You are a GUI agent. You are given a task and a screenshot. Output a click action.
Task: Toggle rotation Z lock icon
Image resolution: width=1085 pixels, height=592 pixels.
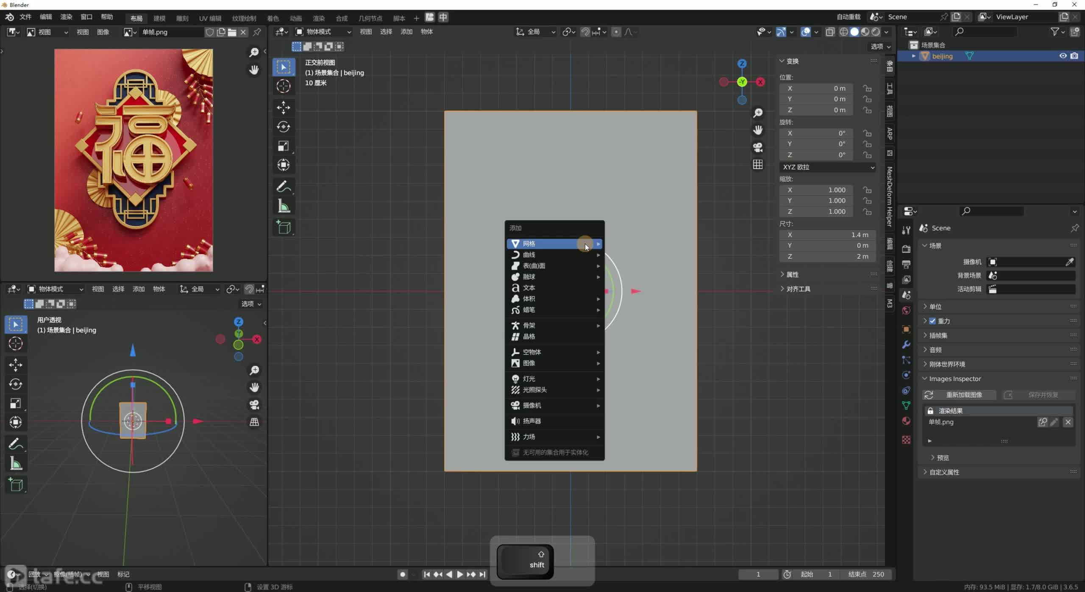[x=867, y=155]
